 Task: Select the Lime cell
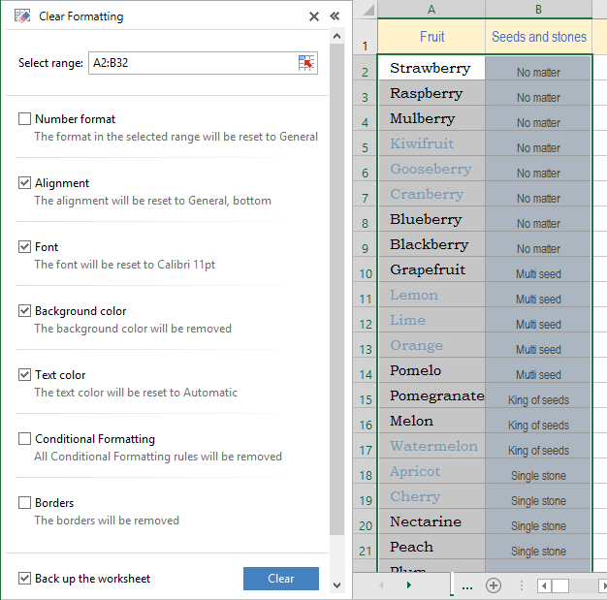(x=431, y=320)
